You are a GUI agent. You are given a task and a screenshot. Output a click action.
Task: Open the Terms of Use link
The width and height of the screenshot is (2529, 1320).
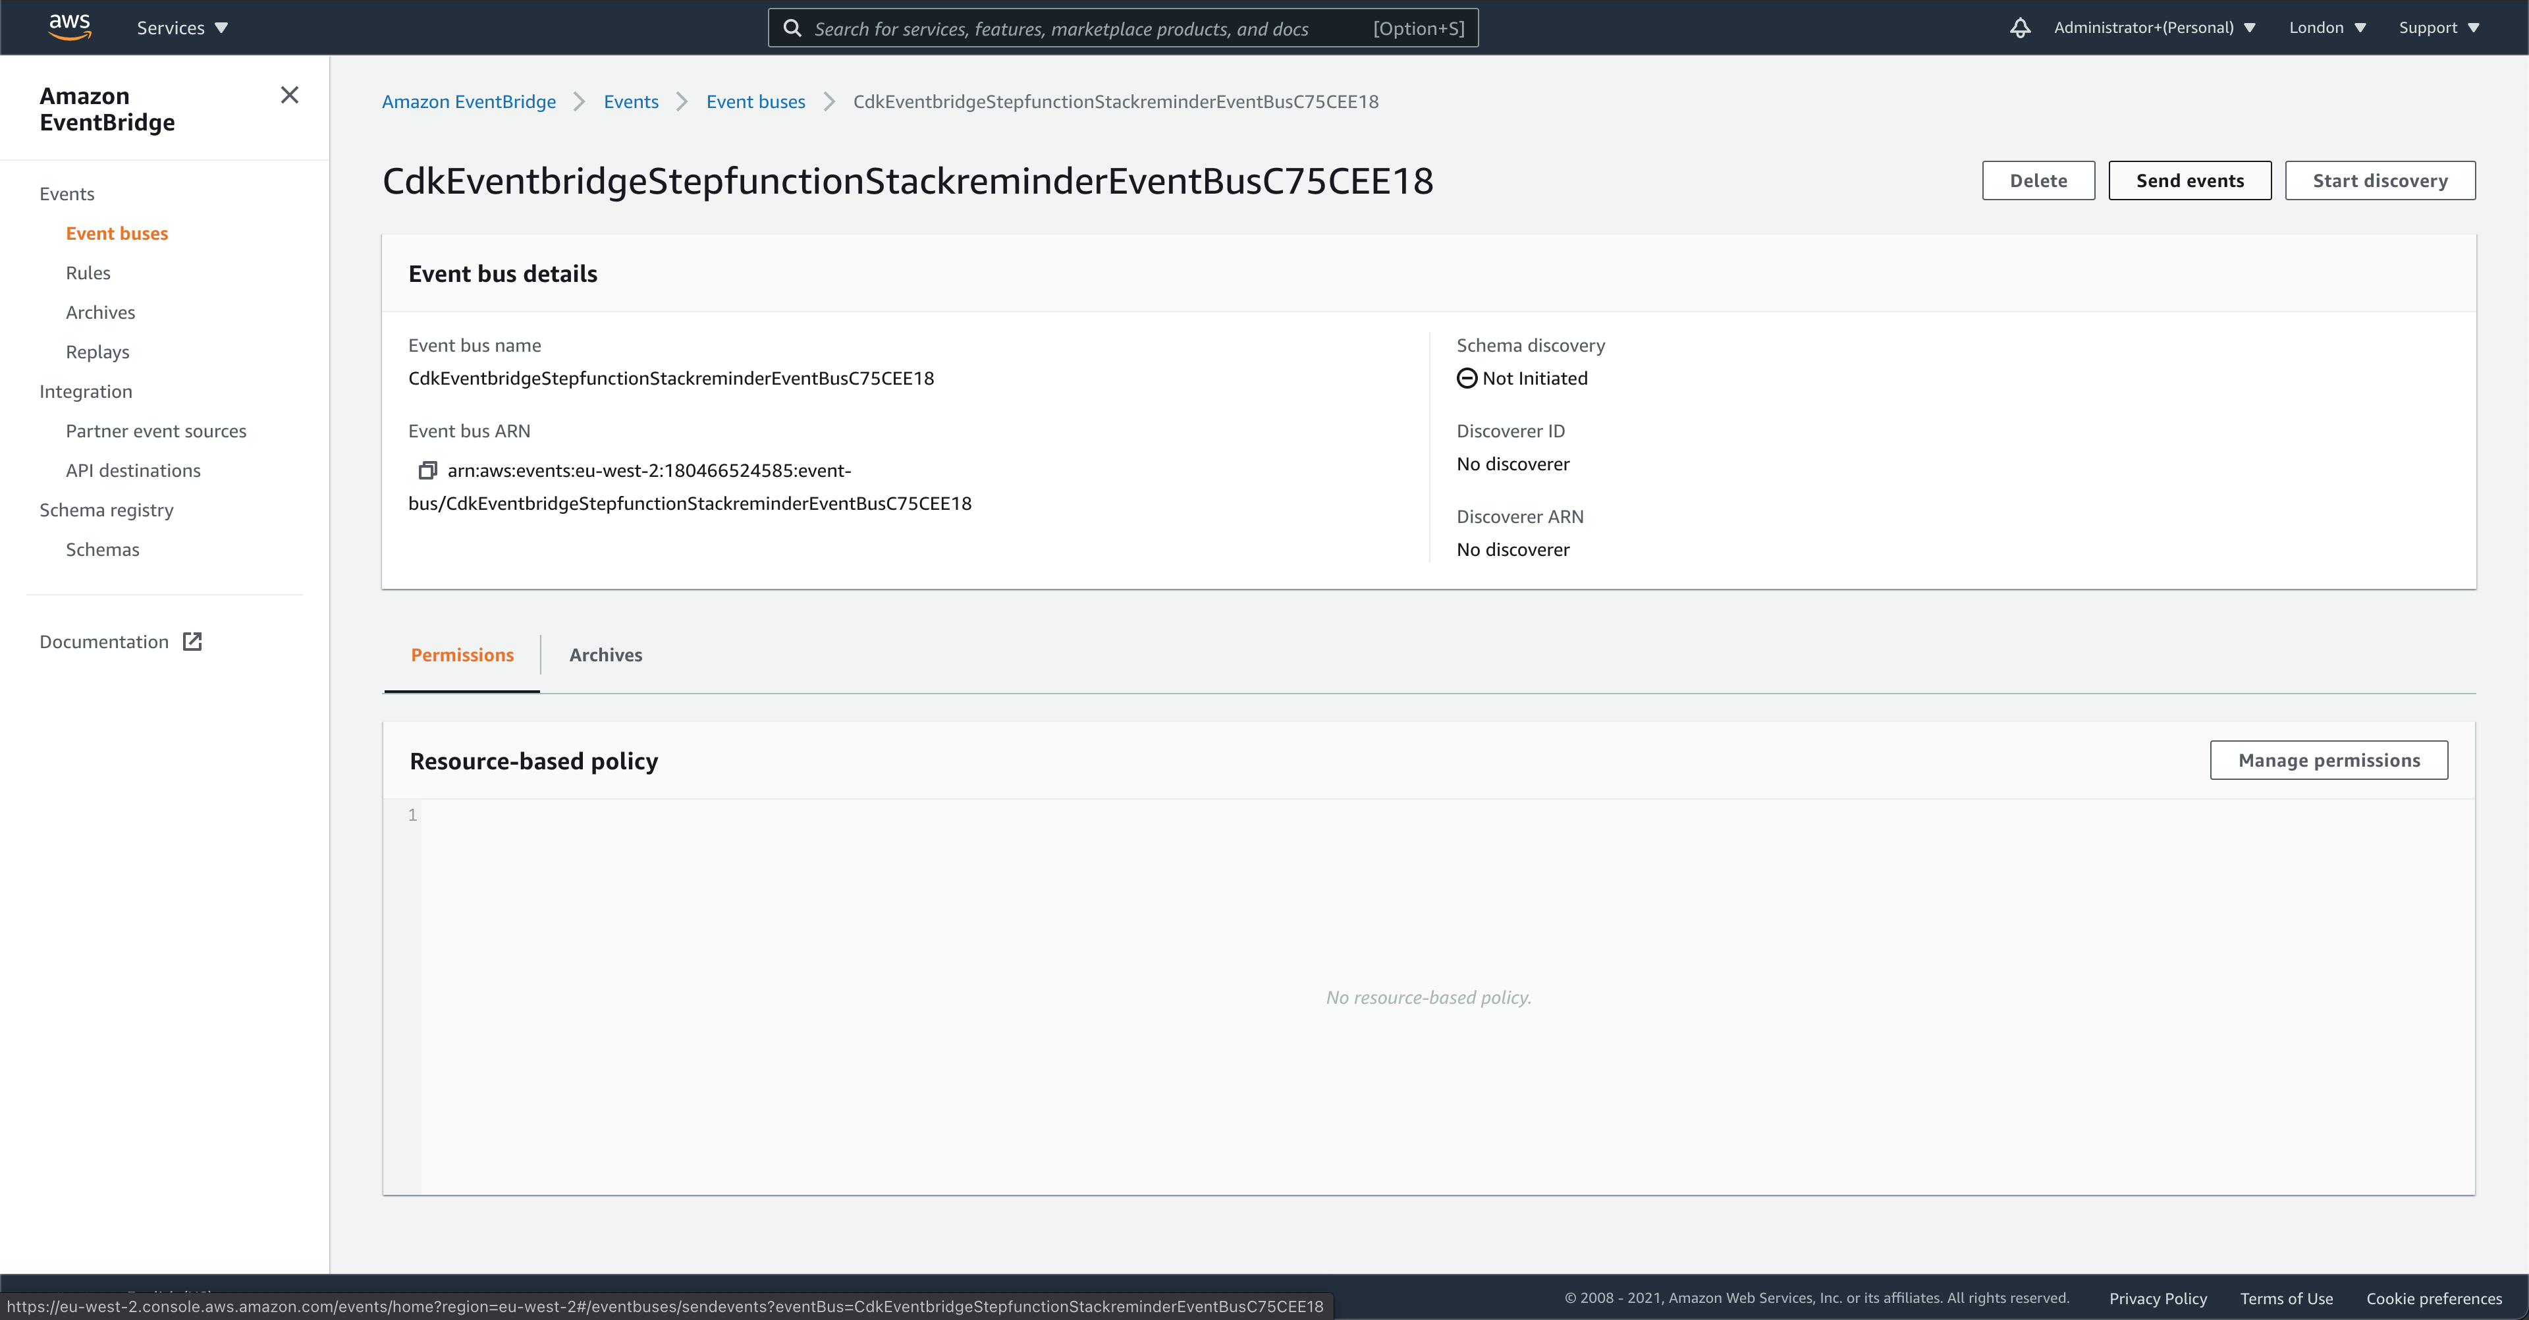tap(2287, 1298)
